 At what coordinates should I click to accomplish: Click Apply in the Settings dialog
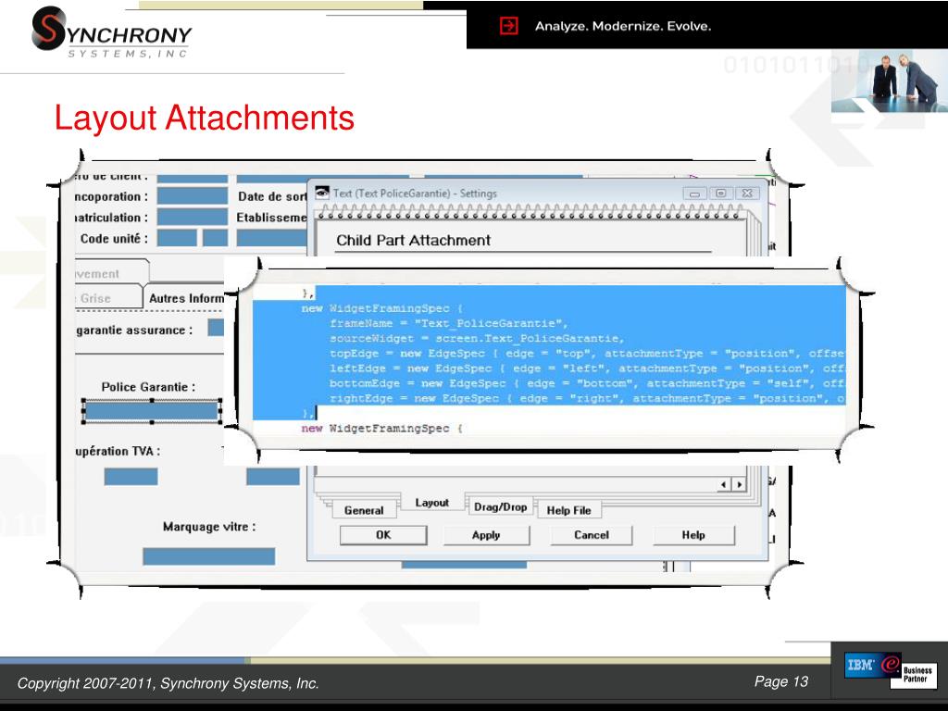coord(486,535)
